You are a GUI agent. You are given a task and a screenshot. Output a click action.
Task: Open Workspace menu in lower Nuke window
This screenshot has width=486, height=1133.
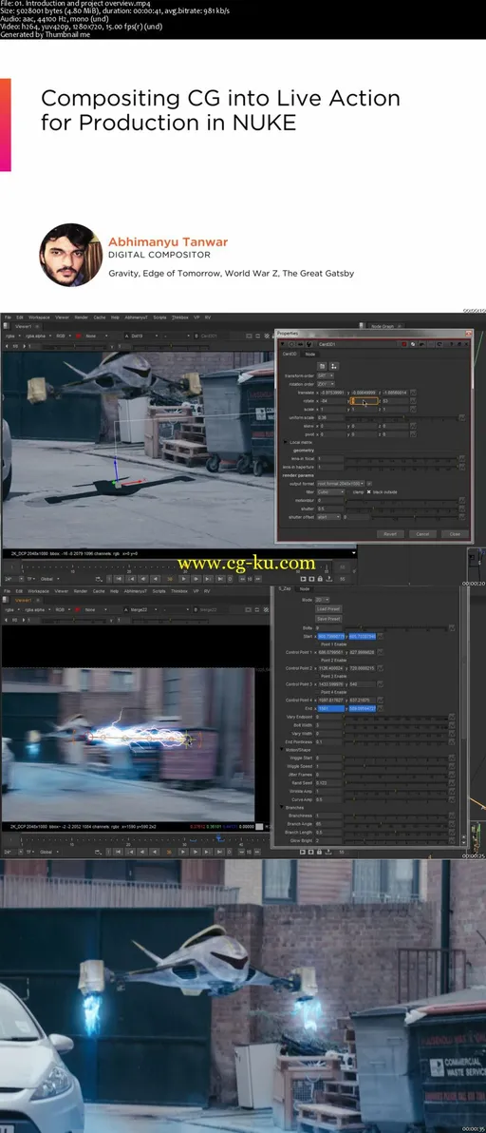click(39, 590)
